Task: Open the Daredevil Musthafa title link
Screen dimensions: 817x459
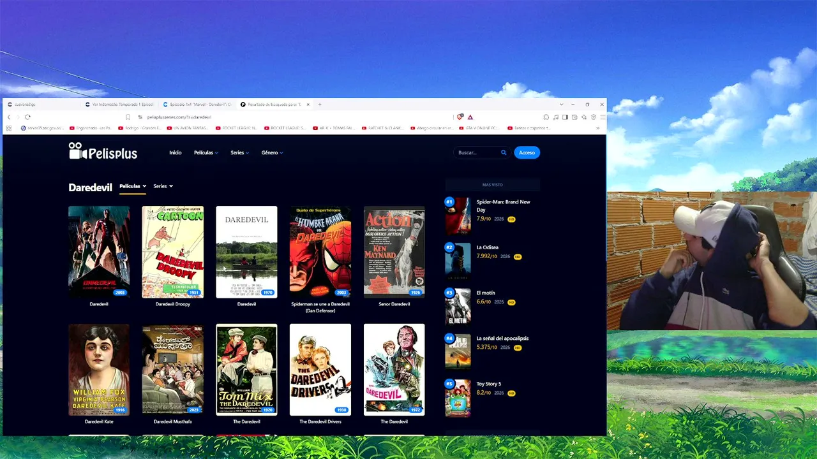Action: tap(173, 421)
